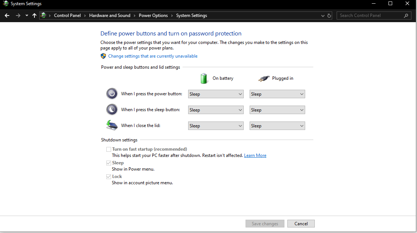Open close the lid Plugged in dropdown

277,126
